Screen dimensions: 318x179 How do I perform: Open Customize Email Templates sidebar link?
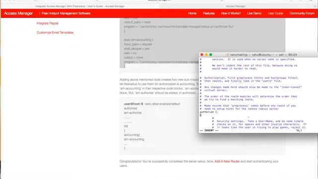55,32
